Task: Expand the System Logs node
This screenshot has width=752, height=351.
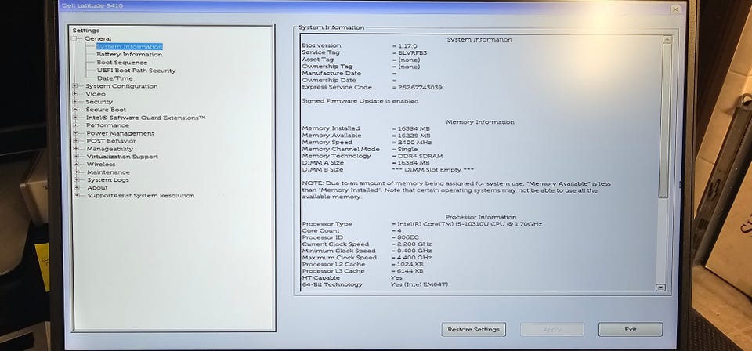Action: pos(76,180)
